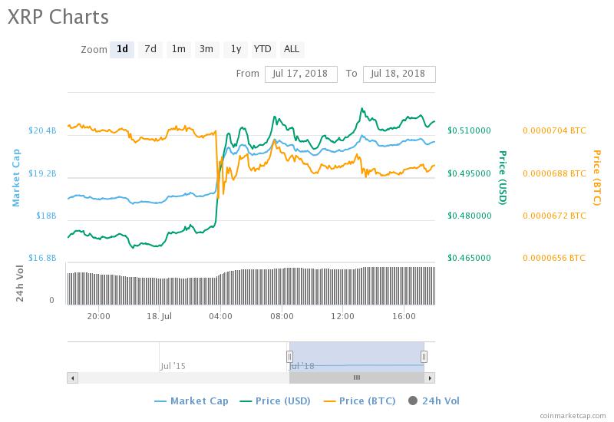Viewport: 614px width, 422px height.
Task: Select the 1d zoom range
Action: [122, 49]
